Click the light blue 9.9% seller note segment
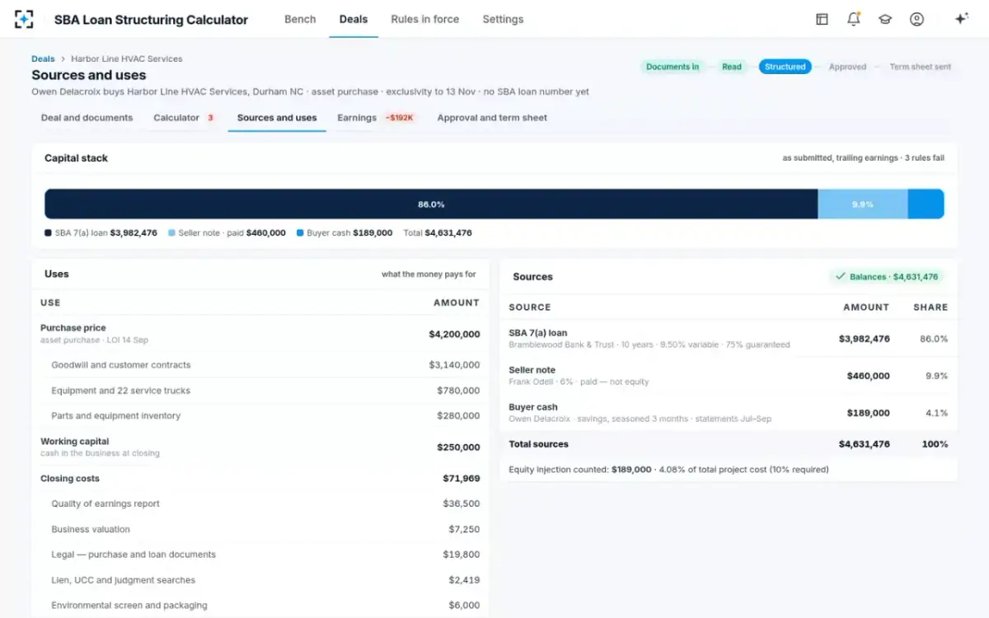Screen dimensions: 989x618 tap(863, 204)
